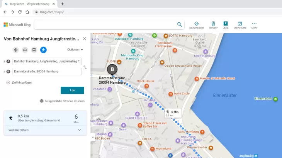Select the car driving mode icon
Screen dimensions: 282x158
tap(25, 50)
